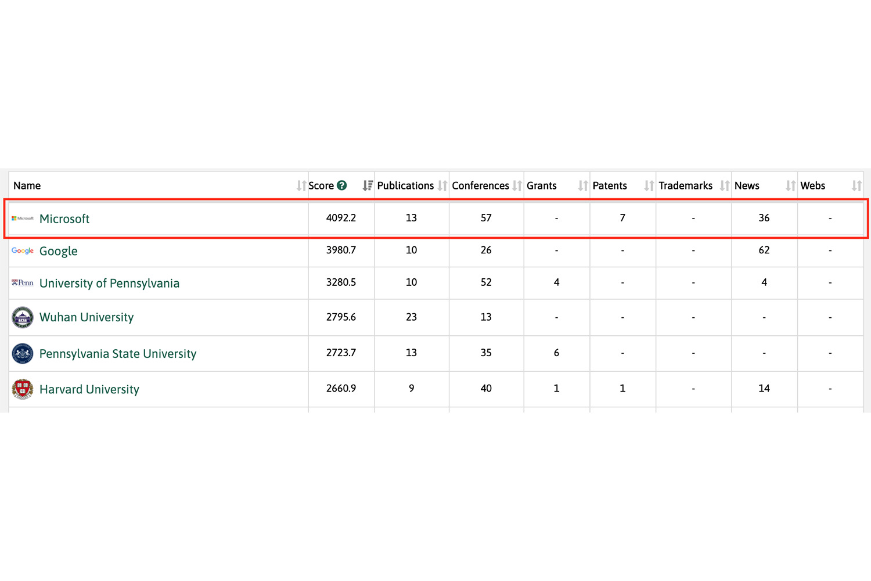The height and width of the screenshot is (581, 871).
Task: Click University of Pennsylvania's Grants count 4
Action: pyautogui.click(x=557, y=282)
